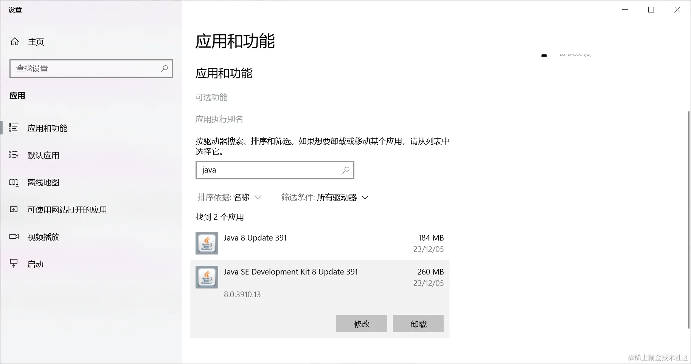Click the Java SE Development Kit icon
Image resolution: width=691 pixels, height=364 pixels.
(207, 277)
